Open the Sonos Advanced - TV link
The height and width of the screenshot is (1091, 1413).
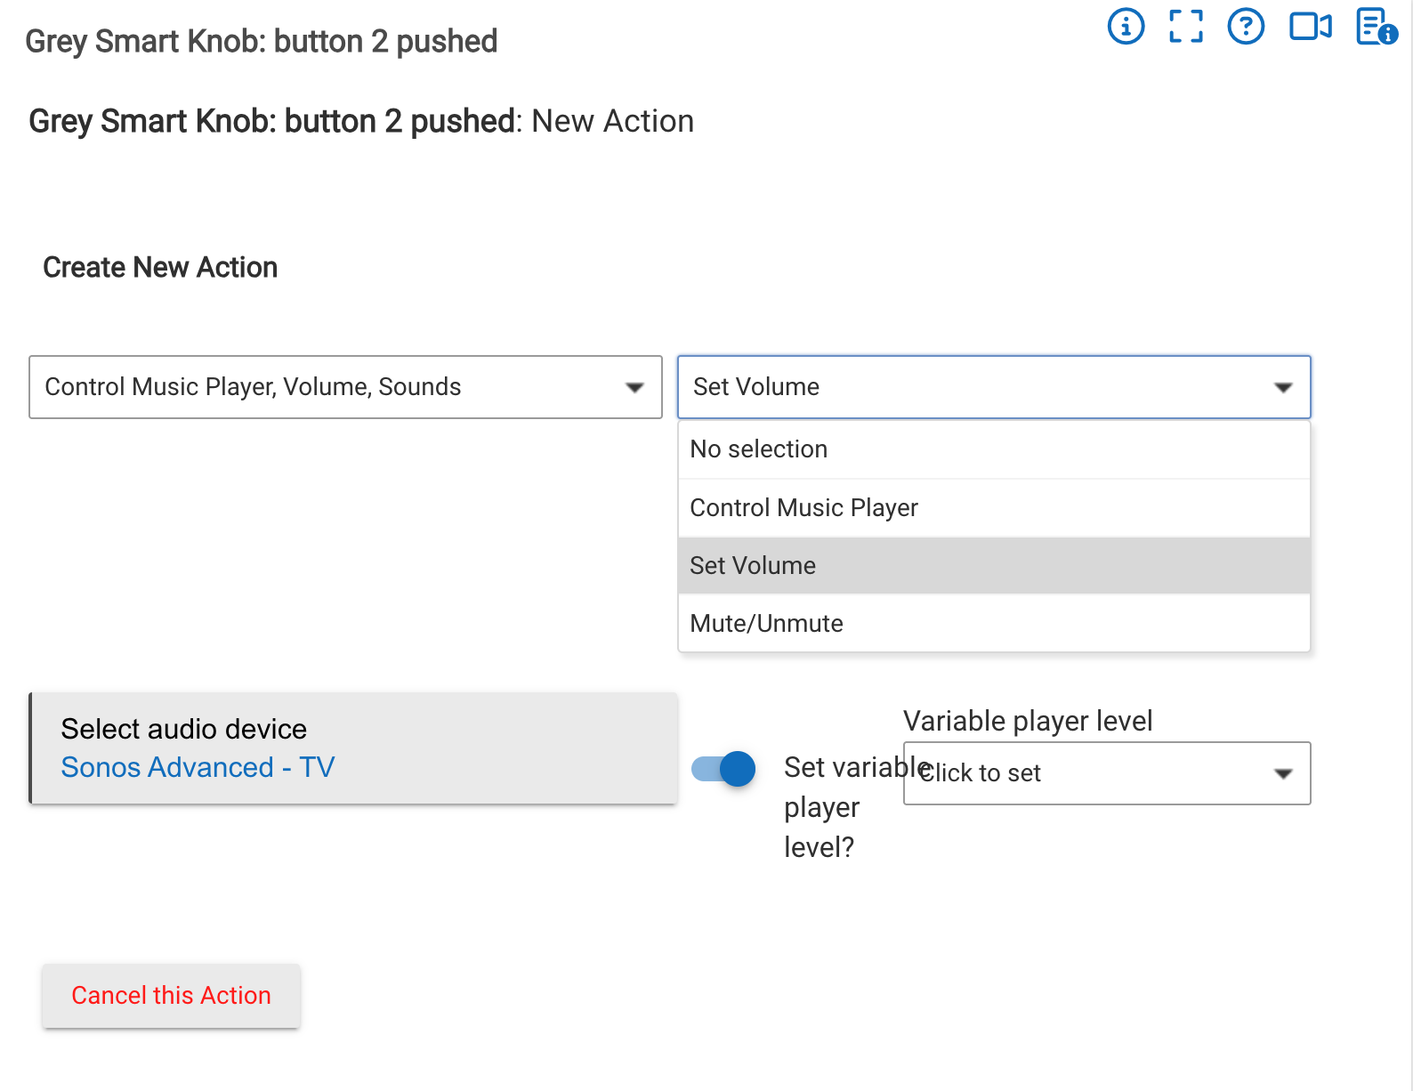tap(198, 767)
